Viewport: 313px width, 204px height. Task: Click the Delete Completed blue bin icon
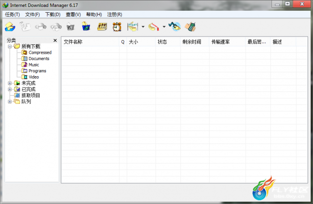point(86,26)
